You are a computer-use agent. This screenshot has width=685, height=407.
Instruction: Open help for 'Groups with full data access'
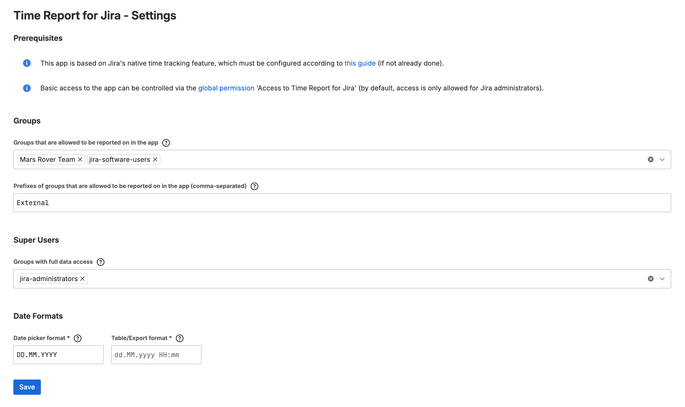tap(100, 262)
